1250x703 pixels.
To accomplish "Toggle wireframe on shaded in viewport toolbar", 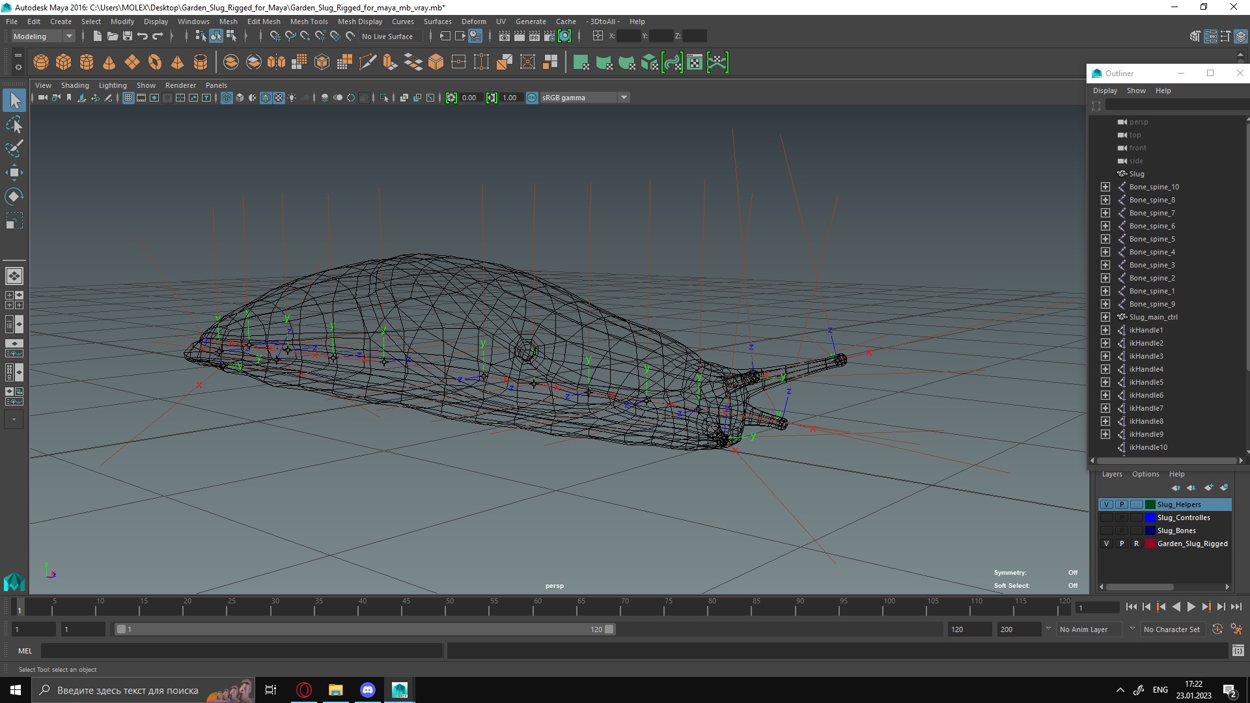I will pos(266,98).
